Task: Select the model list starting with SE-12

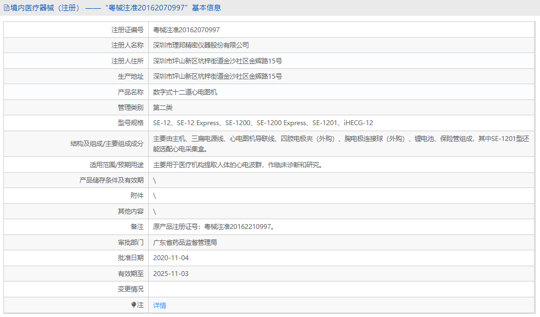Action: pos(263,123)
